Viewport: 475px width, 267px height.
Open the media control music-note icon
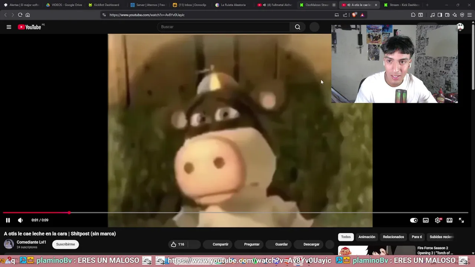[x=432, y=15]
